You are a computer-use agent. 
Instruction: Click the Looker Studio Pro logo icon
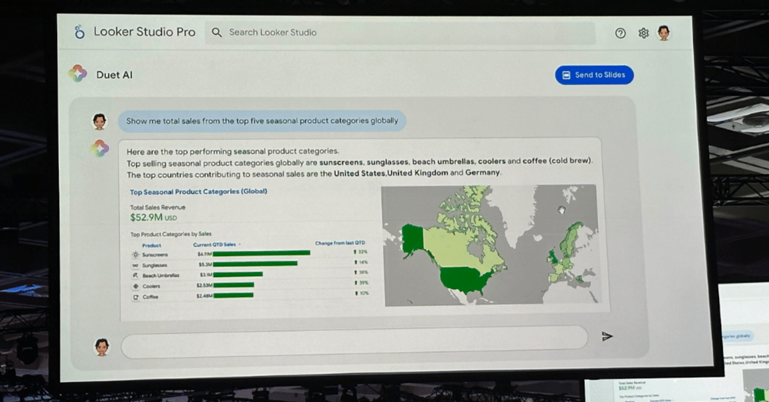[x=79, y=32]
